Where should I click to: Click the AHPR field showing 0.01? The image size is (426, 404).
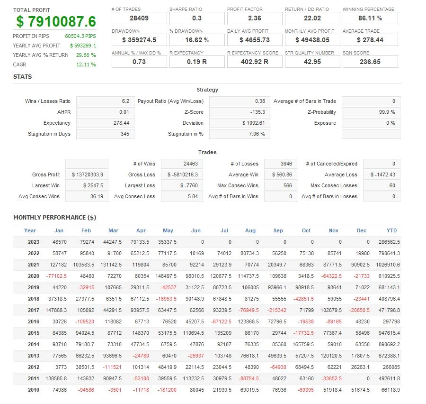[x=105, y=112]
